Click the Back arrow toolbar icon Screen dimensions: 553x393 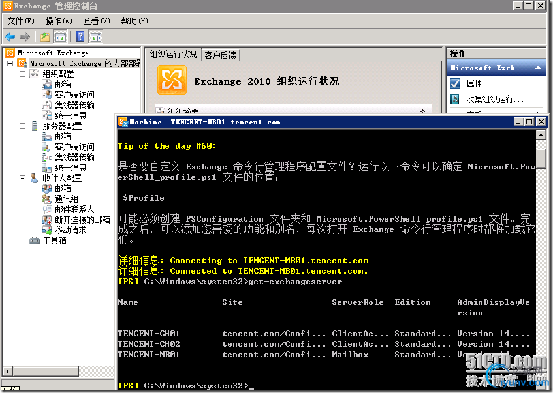(10, 36)
